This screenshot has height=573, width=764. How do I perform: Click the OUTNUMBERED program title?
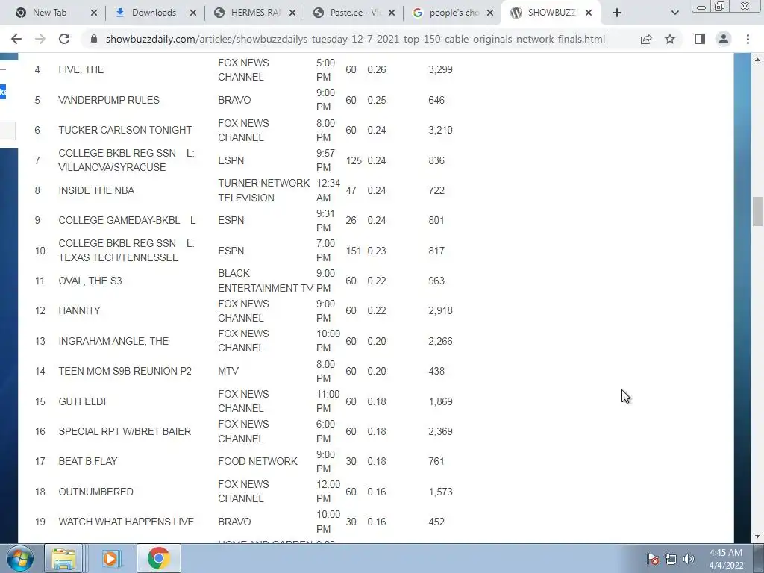click(x=96, y=492)
